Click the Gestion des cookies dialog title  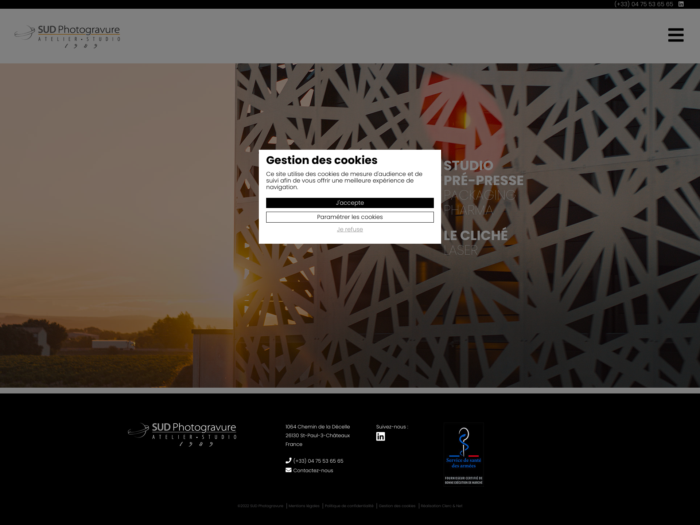(322, 160)
